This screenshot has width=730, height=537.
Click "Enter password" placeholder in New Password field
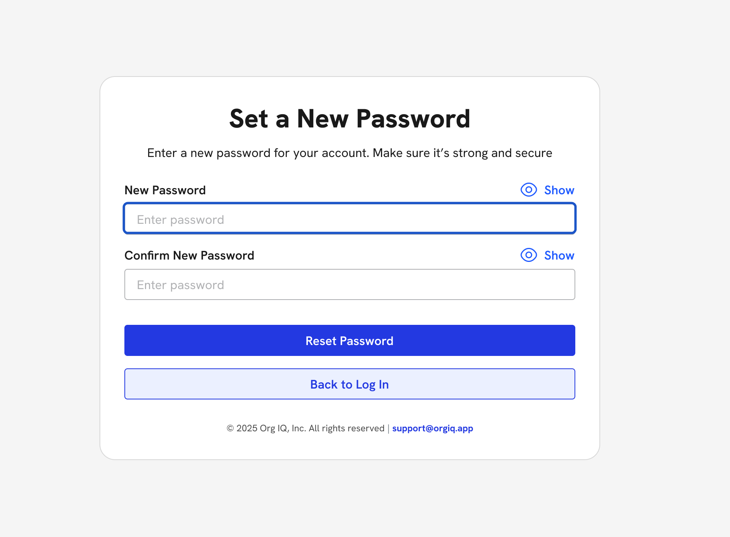click(180, 220)
